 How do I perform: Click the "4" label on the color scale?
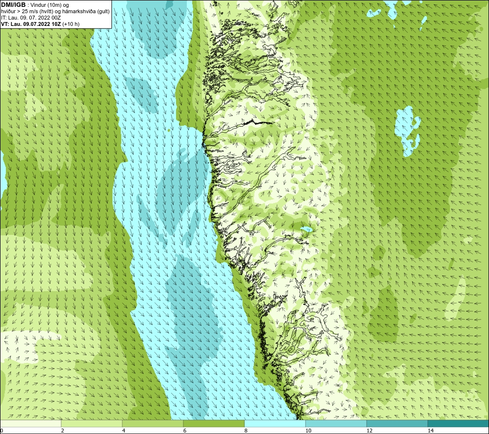click(124, 431)
